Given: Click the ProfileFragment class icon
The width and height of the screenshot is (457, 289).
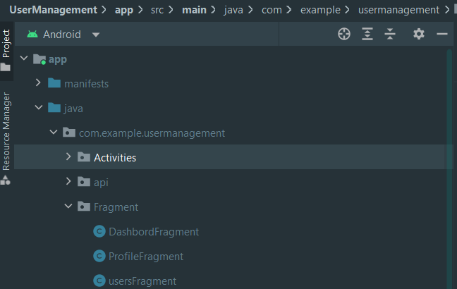Looking at the screenshot, I should [x=99, y=257].
